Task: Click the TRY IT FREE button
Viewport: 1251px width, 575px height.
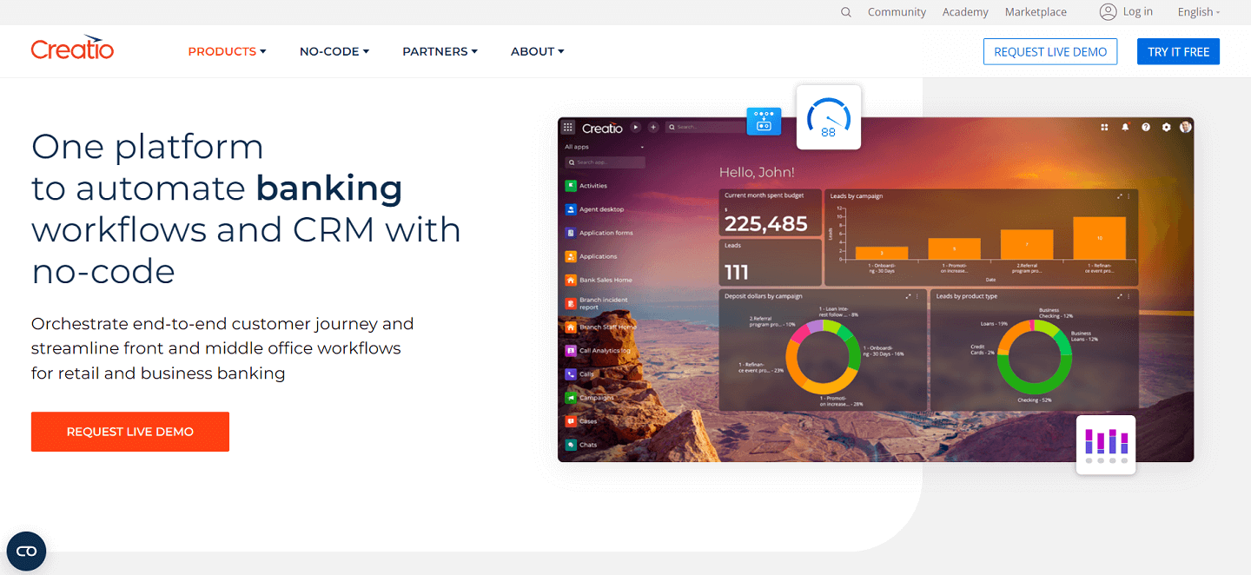Action: [1178, 51]
